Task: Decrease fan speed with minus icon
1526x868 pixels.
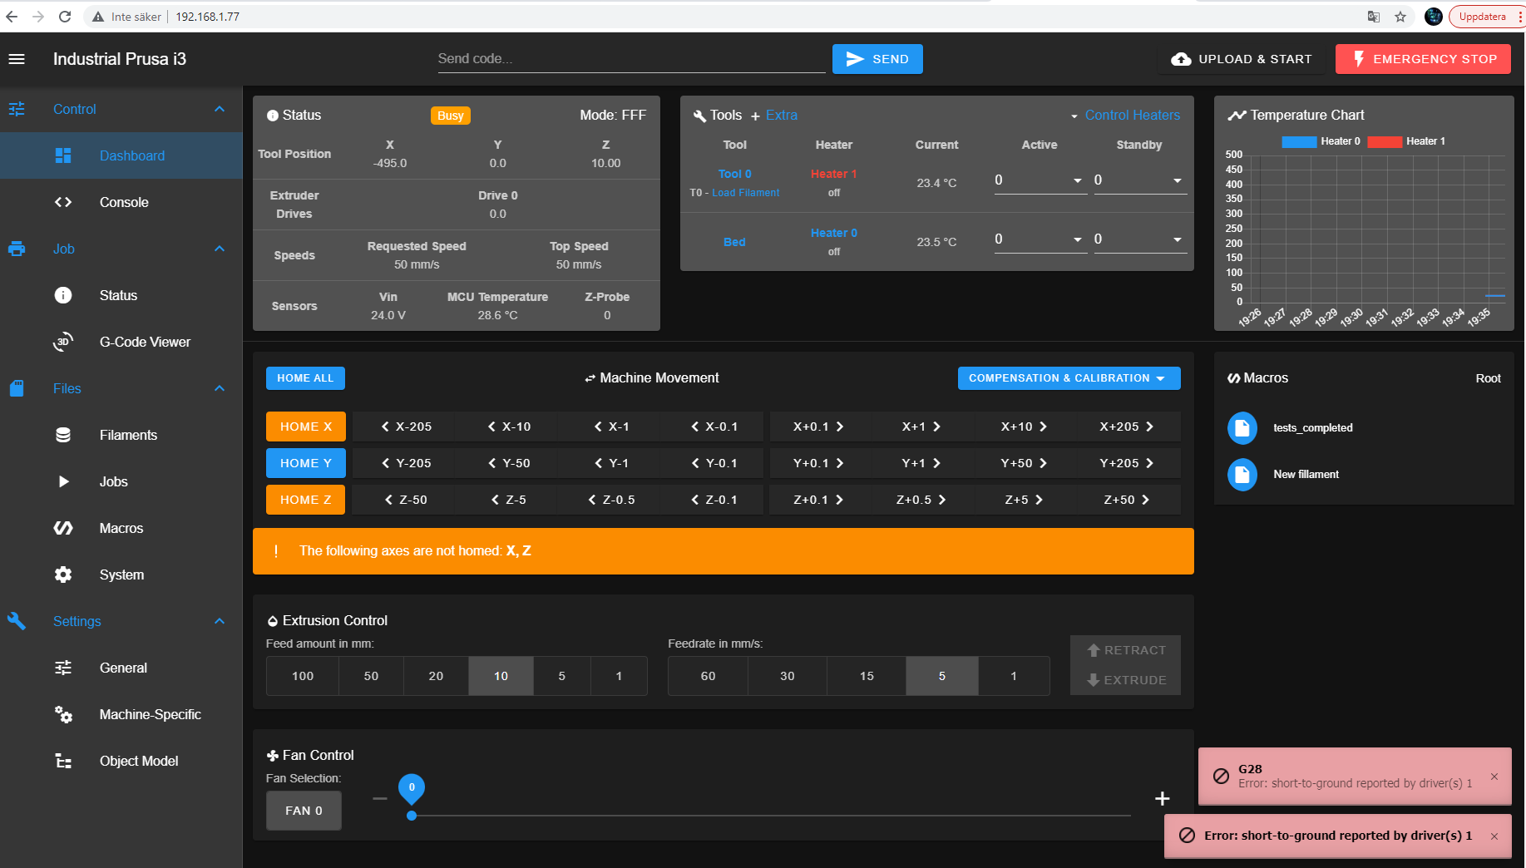Action: (380, 798)
